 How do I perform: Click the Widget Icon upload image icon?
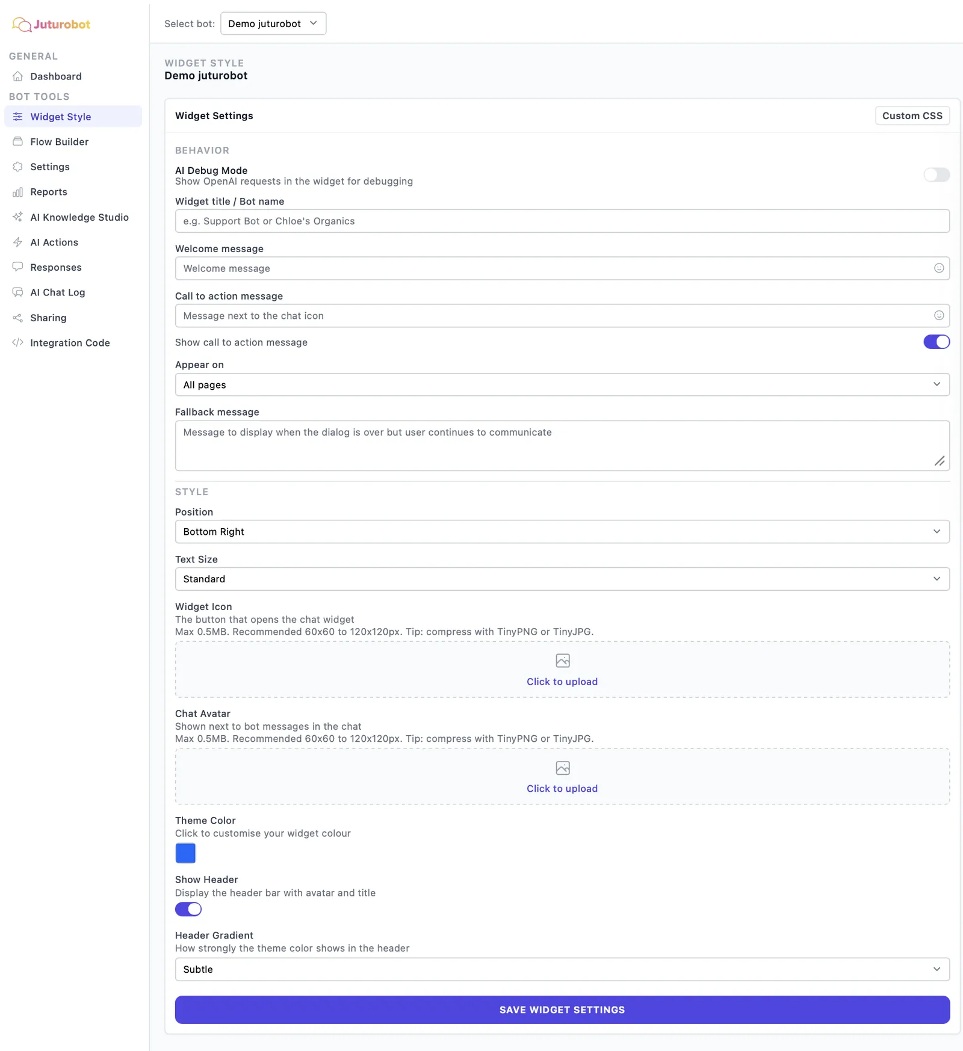(x=562, y=661)
